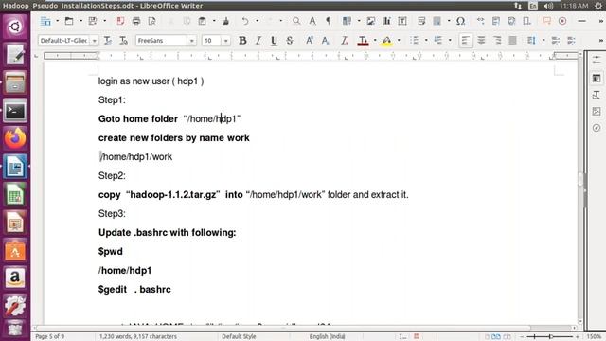Open New document dropdown arrow
The height and width of the screenshot is (341, 606).
click(x=57, y=21)
